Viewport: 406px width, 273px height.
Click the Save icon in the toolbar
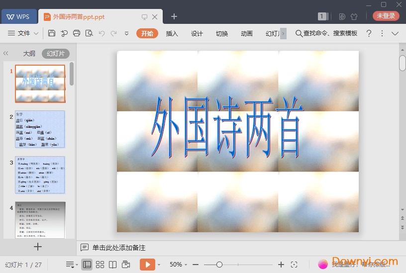52,33
